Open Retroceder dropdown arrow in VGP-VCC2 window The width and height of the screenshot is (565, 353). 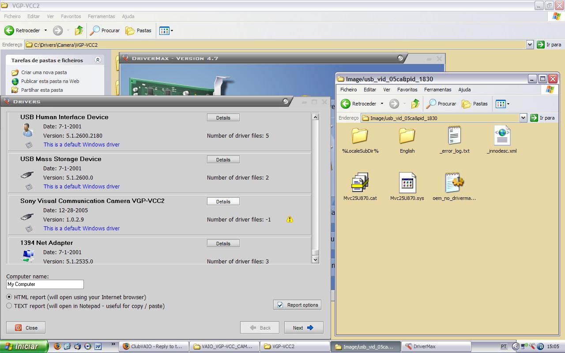coord(45,30)
